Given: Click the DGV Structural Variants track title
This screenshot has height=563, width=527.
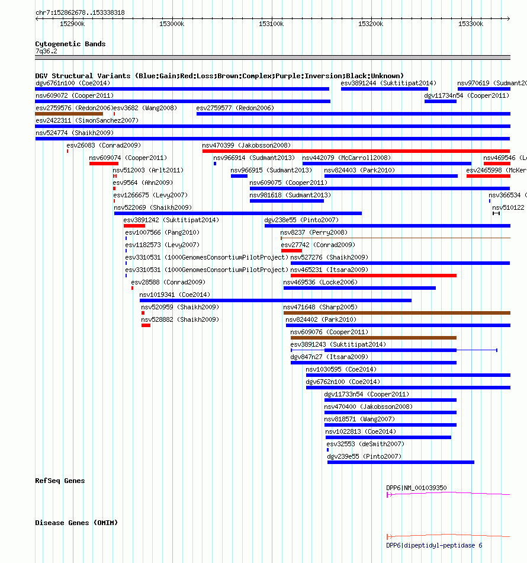Looking at the screenshot, I should 219,76.
